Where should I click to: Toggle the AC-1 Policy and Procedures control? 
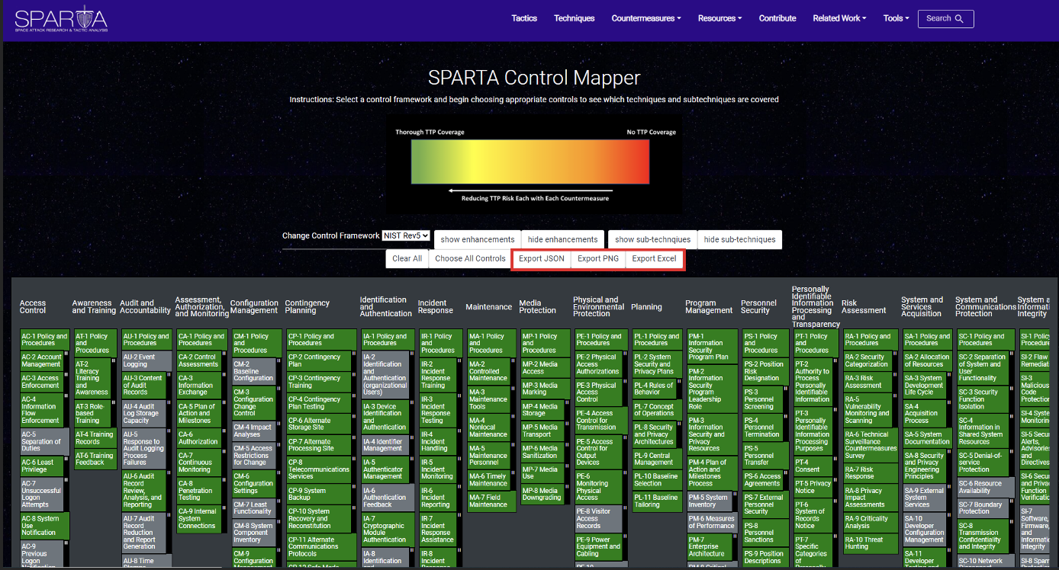pyautogui.click(x=44, y=340)
